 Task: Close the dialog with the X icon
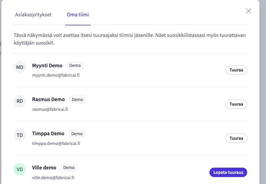point(249,11)
